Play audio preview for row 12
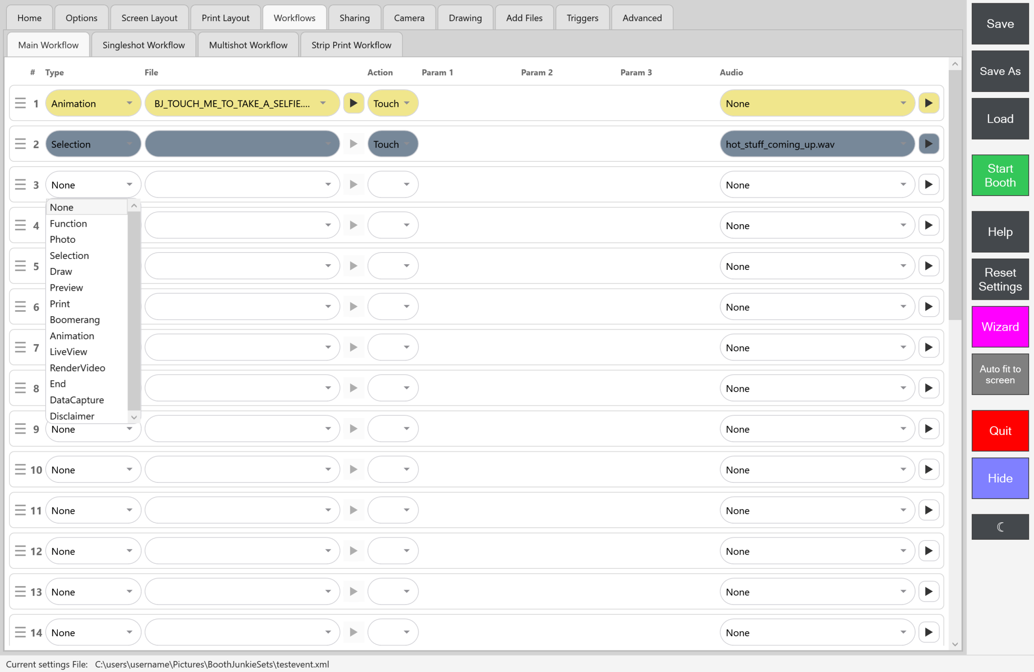This screenshot has width=1034, height=672. [929, 551]
